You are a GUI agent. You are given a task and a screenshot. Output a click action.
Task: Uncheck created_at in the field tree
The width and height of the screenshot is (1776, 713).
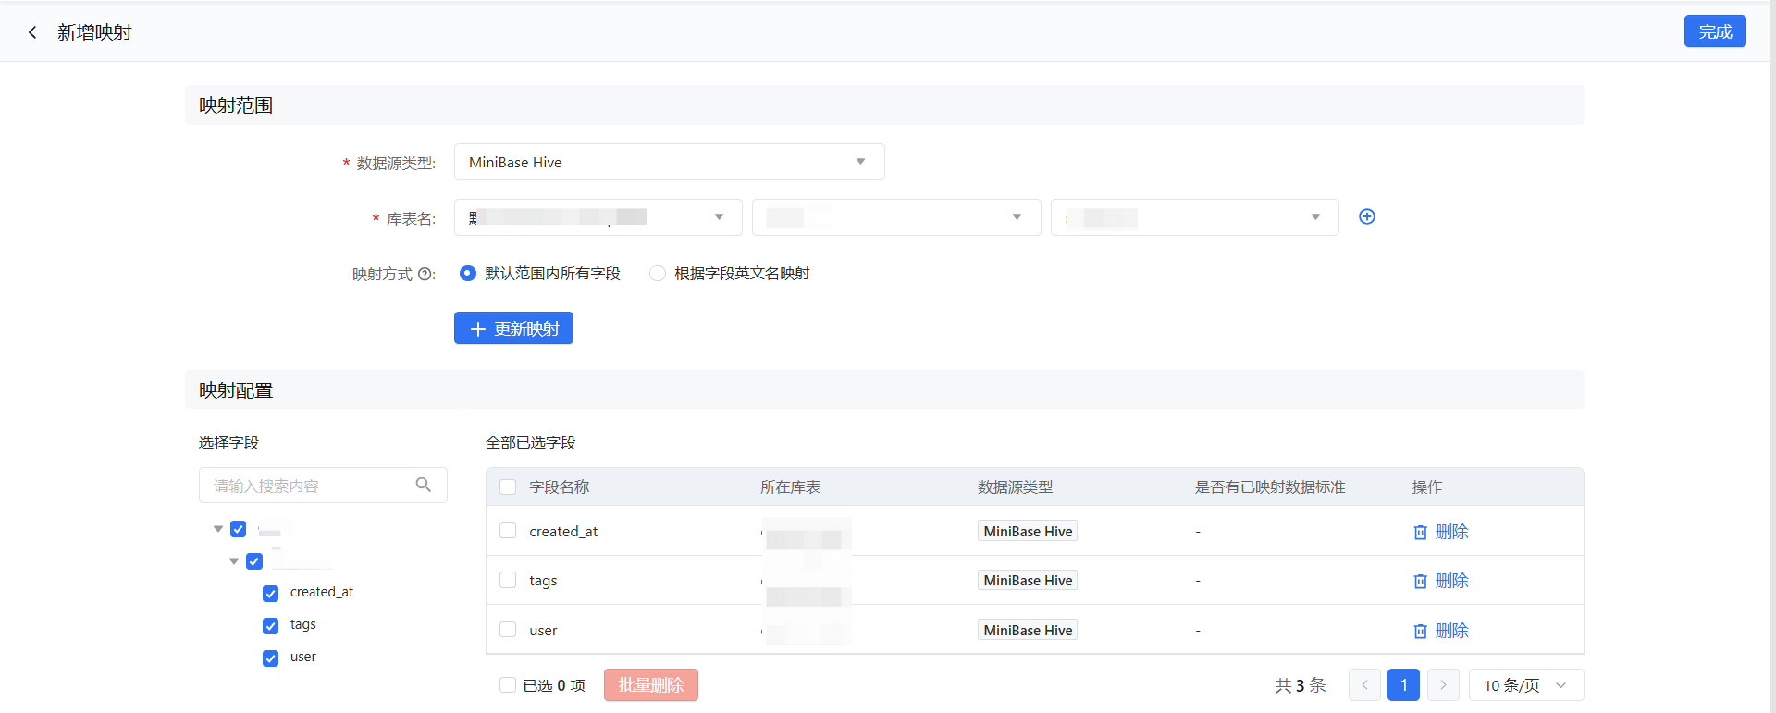(270, 593)
